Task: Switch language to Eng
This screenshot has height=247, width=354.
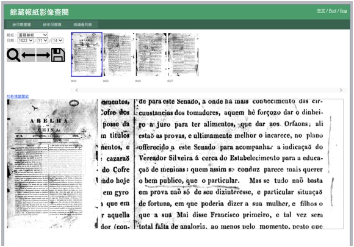Action: click(344, 10)
